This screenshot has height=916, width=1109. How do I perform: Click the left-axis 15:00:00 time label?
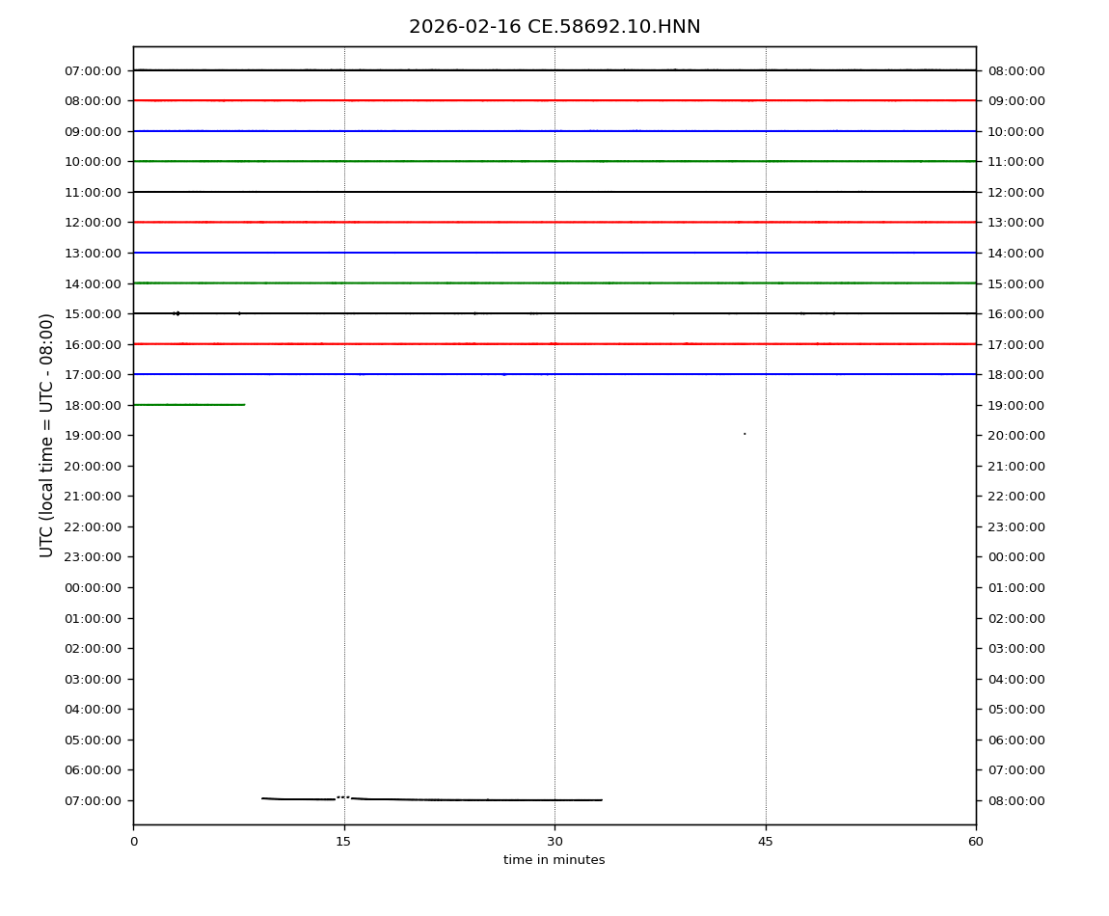click(x=93, y=313)
